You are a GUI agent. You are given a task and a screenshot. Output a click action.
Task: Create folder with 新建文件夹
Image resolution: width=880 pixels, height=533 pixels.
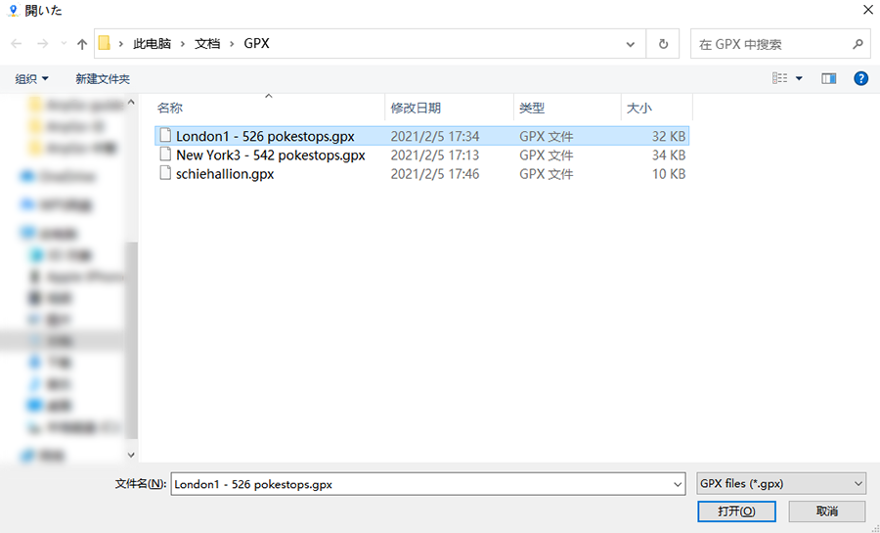tap(103, 79)
